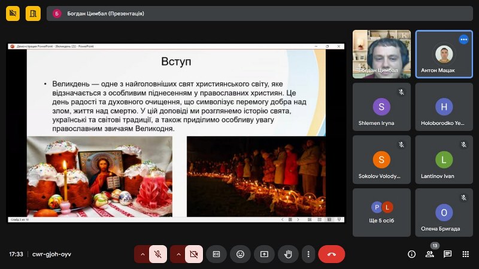The height and width of the screenshot is (269, 479).
Task: Click the Ще 5 осіб tile
Action: point(381,212)
